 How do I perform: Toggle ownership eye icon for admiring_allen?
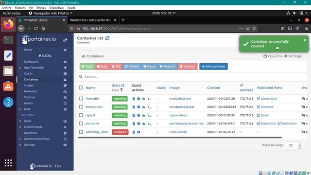tap(303, 132)
